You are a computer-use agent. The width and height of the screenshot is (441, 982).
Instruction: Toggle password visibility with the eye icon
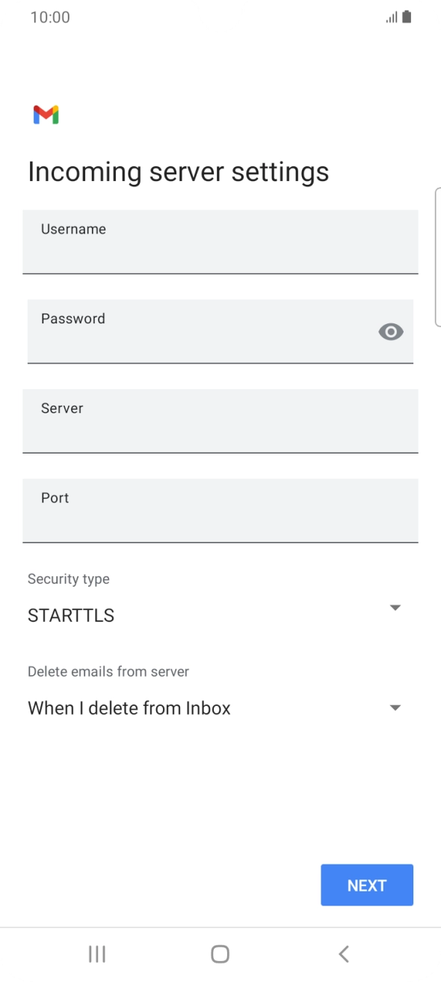click(x=391, y=332)
